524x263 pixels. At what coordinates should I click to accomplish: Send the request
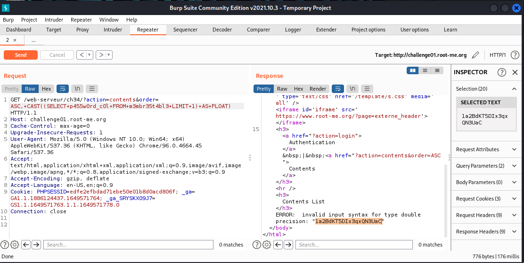21,55
